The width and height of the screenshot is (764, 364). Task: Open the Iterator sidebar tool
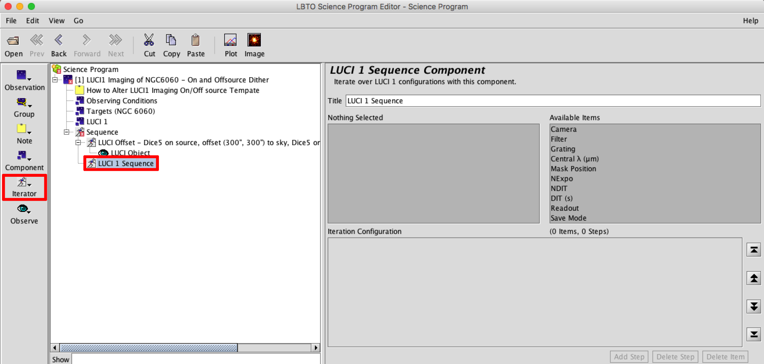(x=24, y=187)
